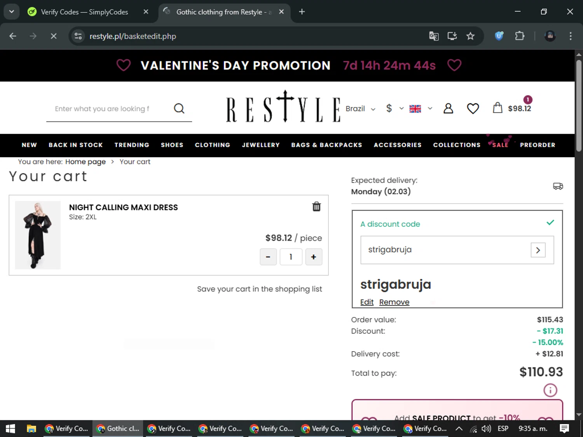Open the tab search dropdown arrow
This screenshot has width=583, height=437.
[x=12, y=12]
